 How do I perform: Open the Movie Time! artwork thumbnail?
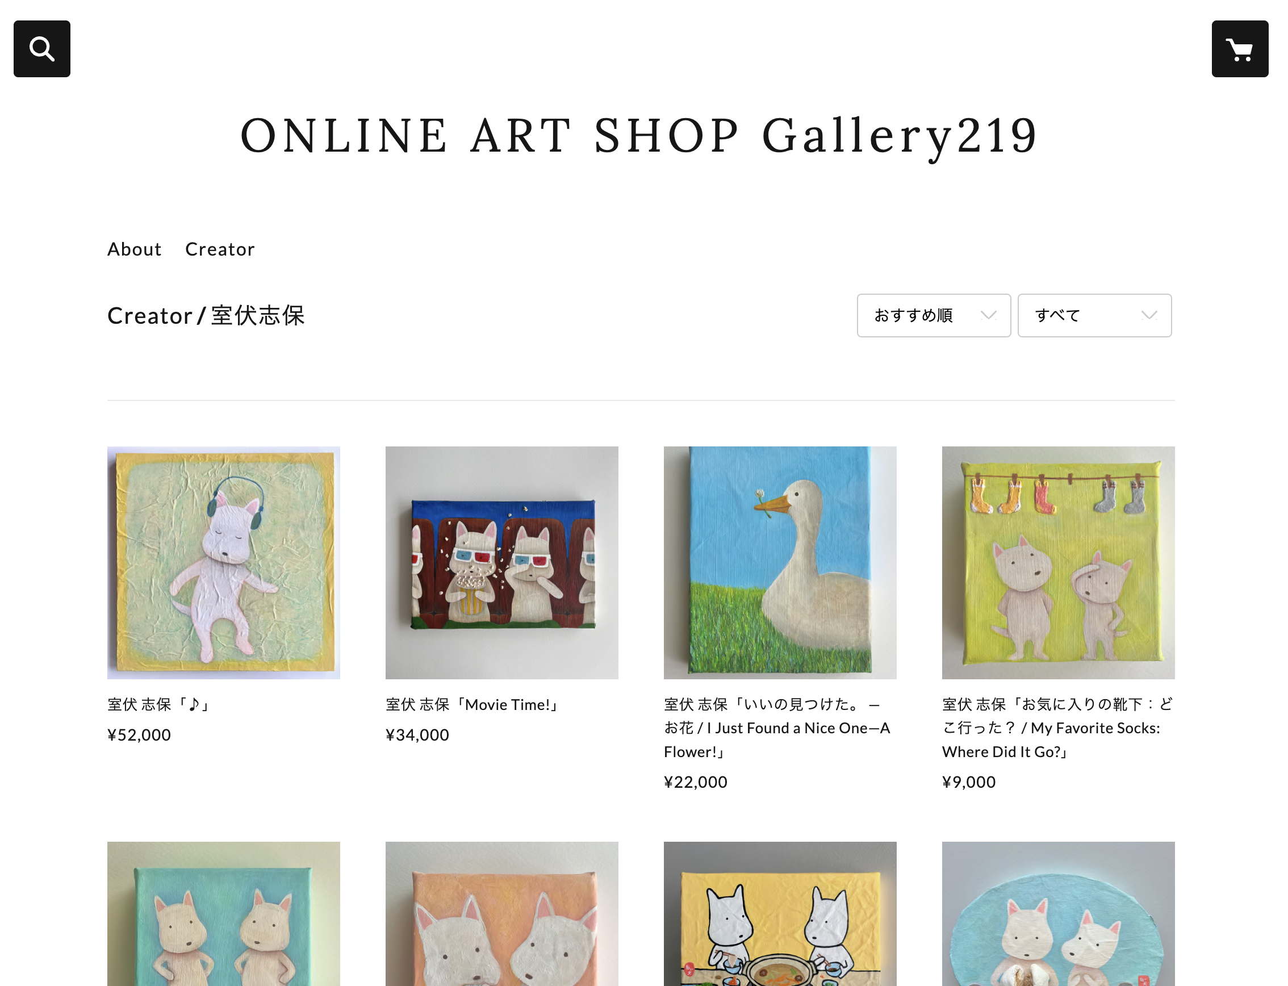click(x=501, y=562)
